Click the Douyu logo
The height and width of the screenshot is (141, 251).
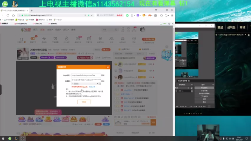coord(26,30)
